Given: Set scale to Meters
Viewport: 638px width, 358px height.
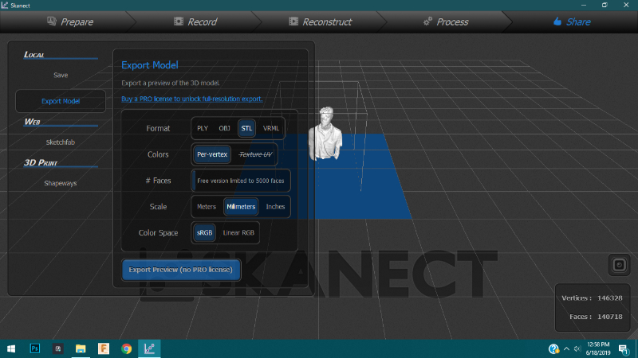Looking at the screenshot, I should (x=207, y=207).
